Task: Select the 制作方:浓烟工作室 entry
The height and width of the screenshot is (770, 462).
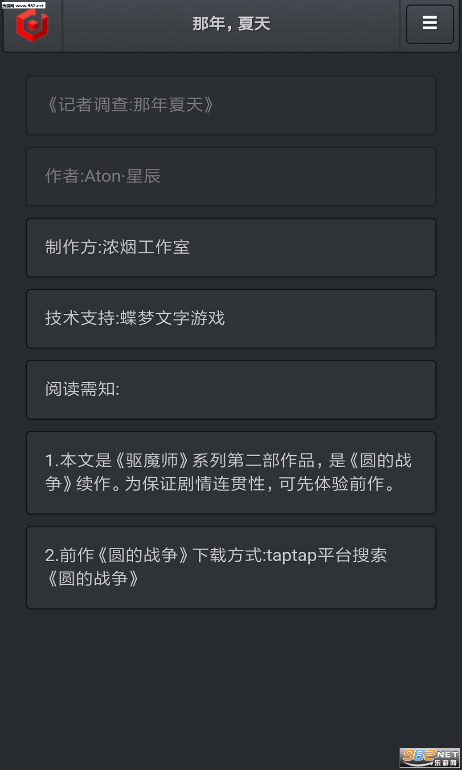Action: pyautogui.click(x=231, y=247)
